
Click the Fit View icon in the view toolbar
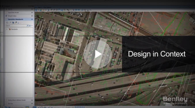(59, 10)
